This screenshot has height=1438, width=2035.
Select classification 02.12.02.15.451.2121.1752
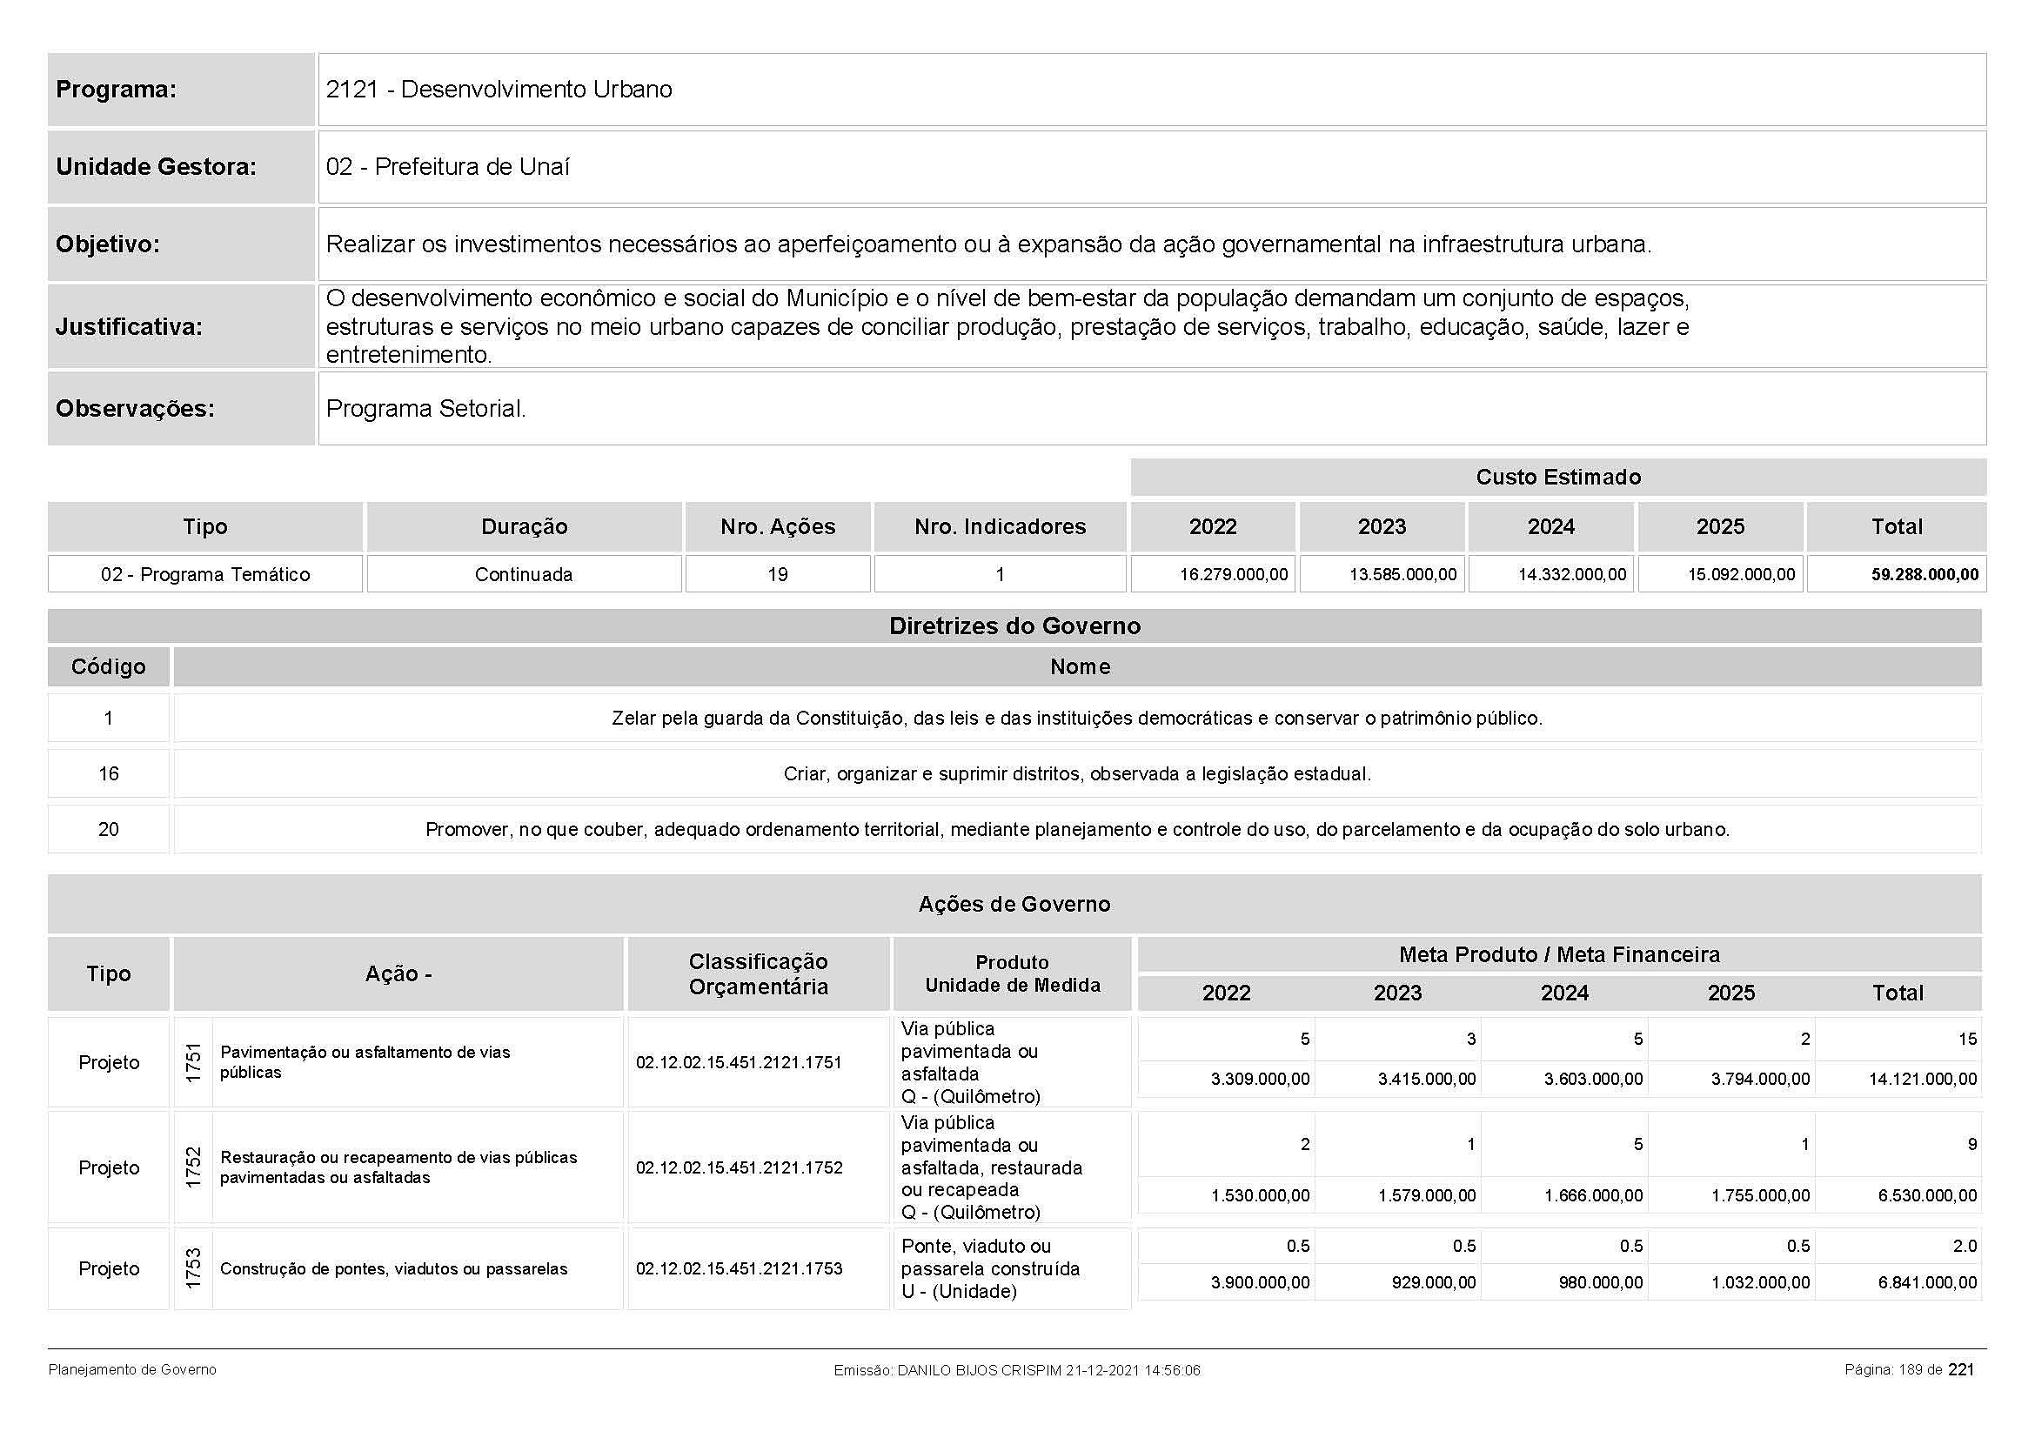(739, 1167)
